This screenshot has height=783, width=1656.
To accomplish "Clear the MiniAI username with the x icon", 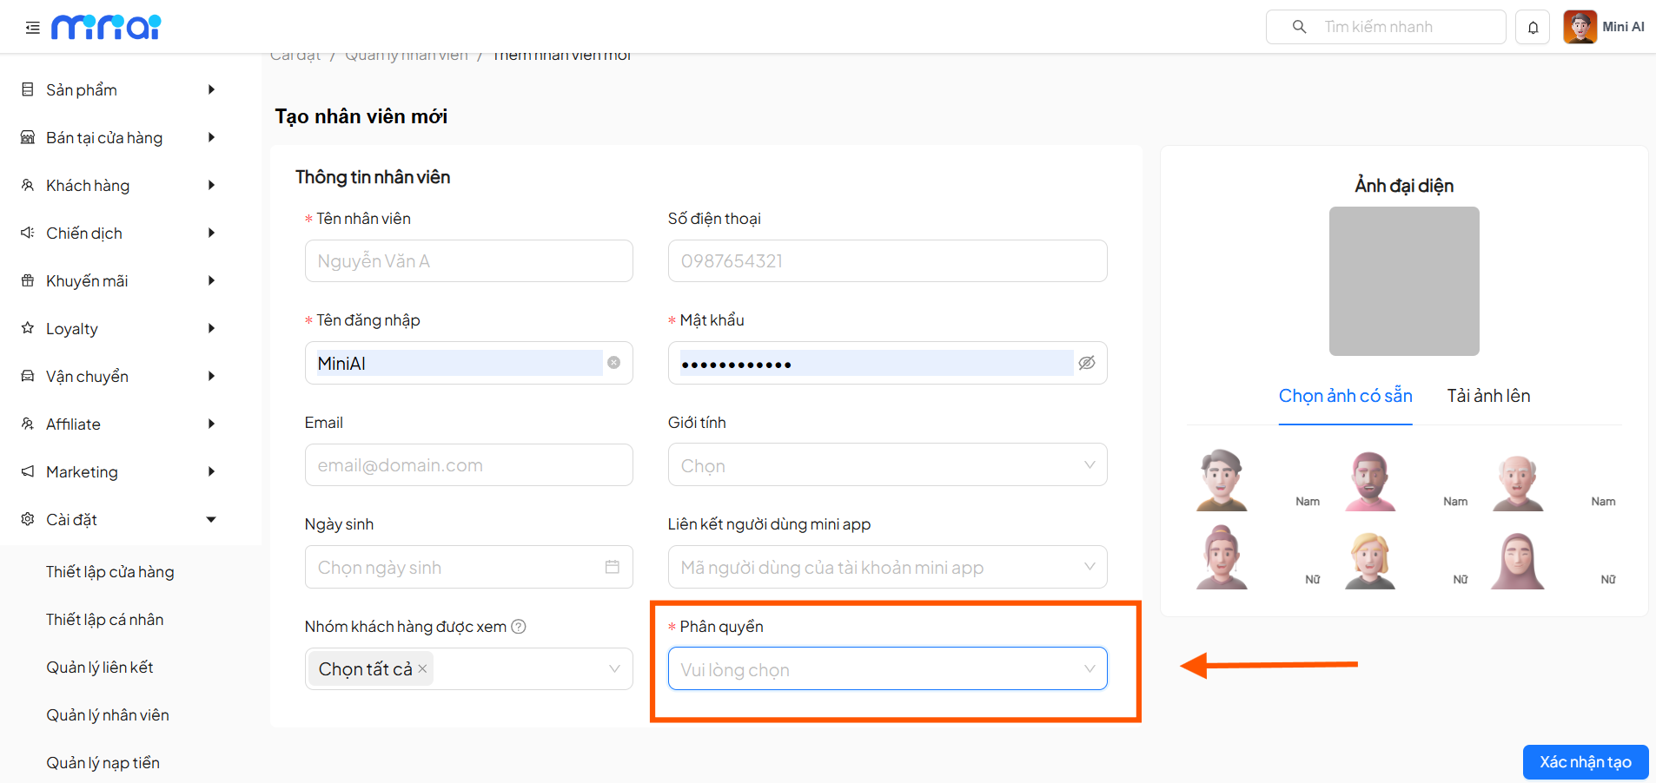I will point(613,363).
